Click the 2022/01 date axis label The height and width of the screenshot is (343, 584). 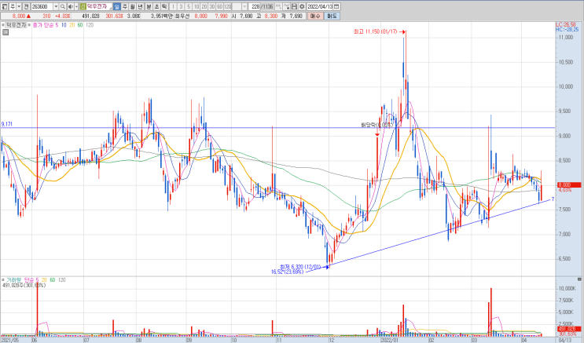click(x=390, y=340)
